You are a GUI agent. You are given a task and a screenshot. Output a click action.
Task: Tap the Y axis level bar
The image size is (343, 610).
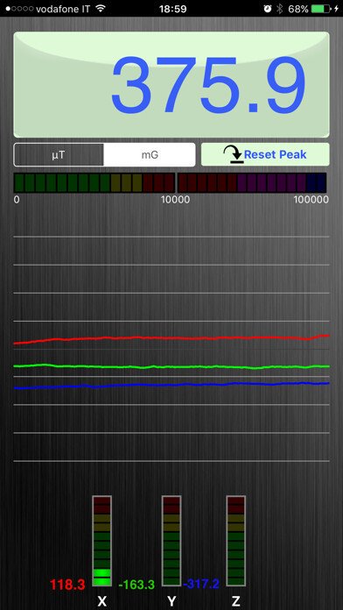171,541
